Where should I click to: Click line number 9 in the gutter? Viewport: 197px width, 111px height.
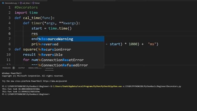[x=10, y=49]
